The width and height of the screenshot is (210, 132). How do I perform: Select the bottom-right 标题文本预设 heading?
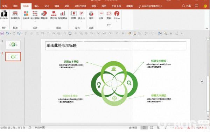159,96
